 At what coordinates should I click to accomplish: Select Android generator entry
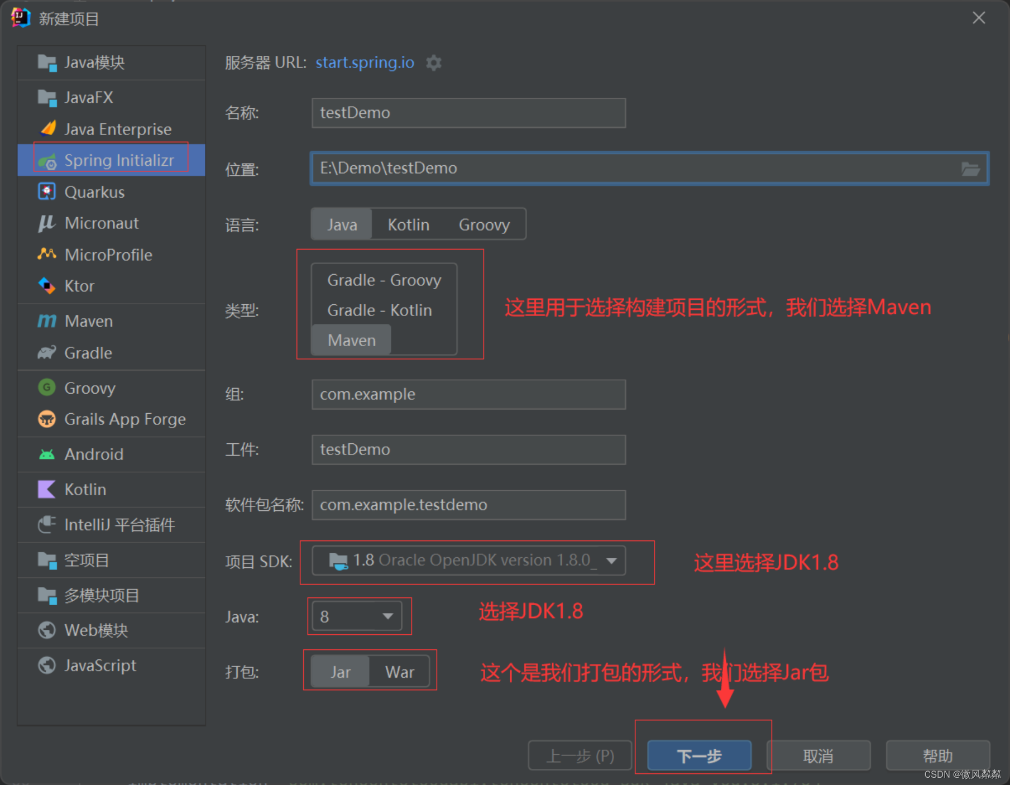pos(112,454)
